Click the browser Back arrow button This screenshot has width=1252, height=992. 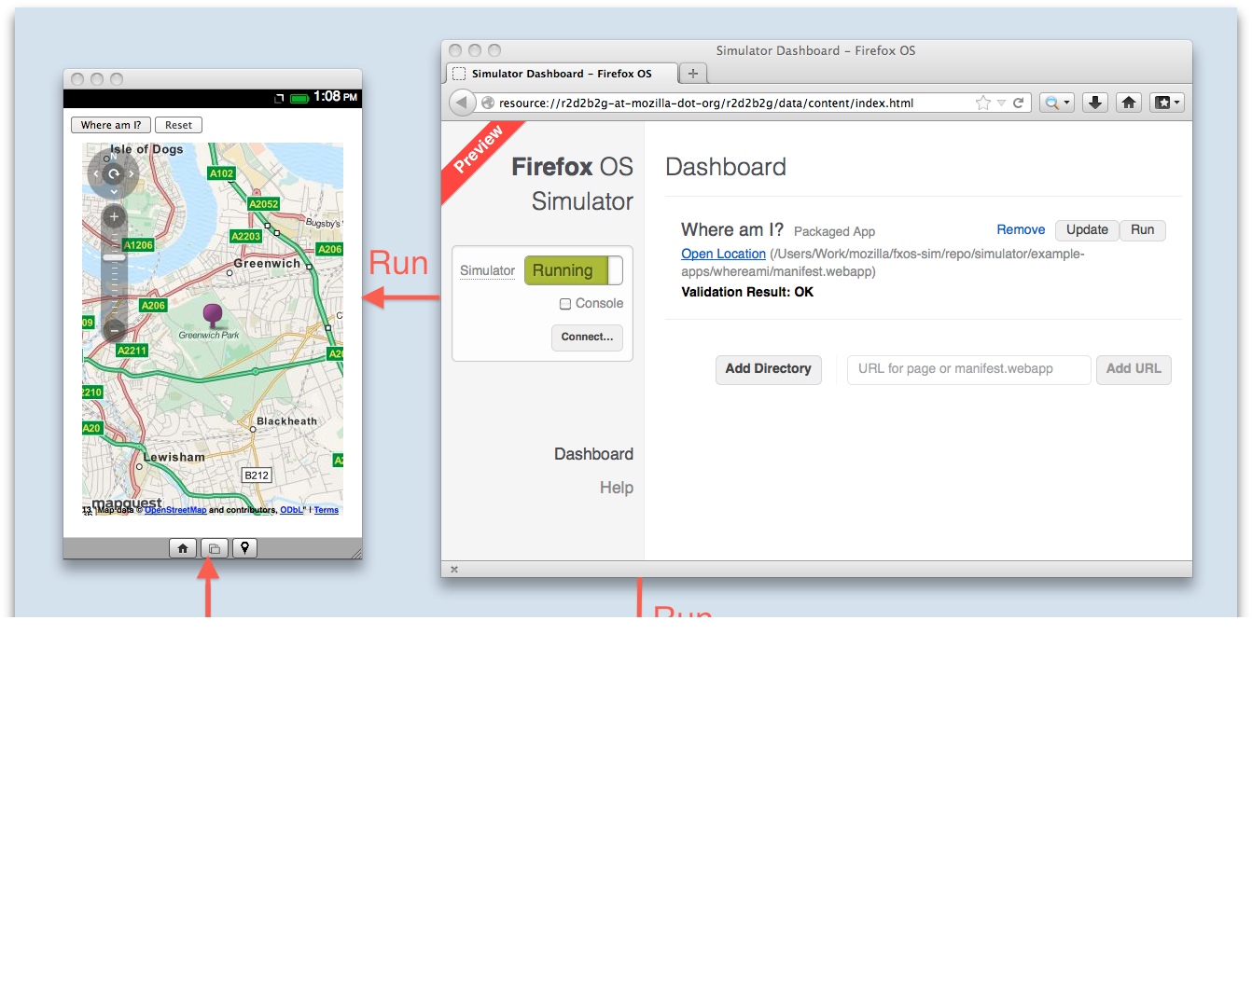[462, 103]
